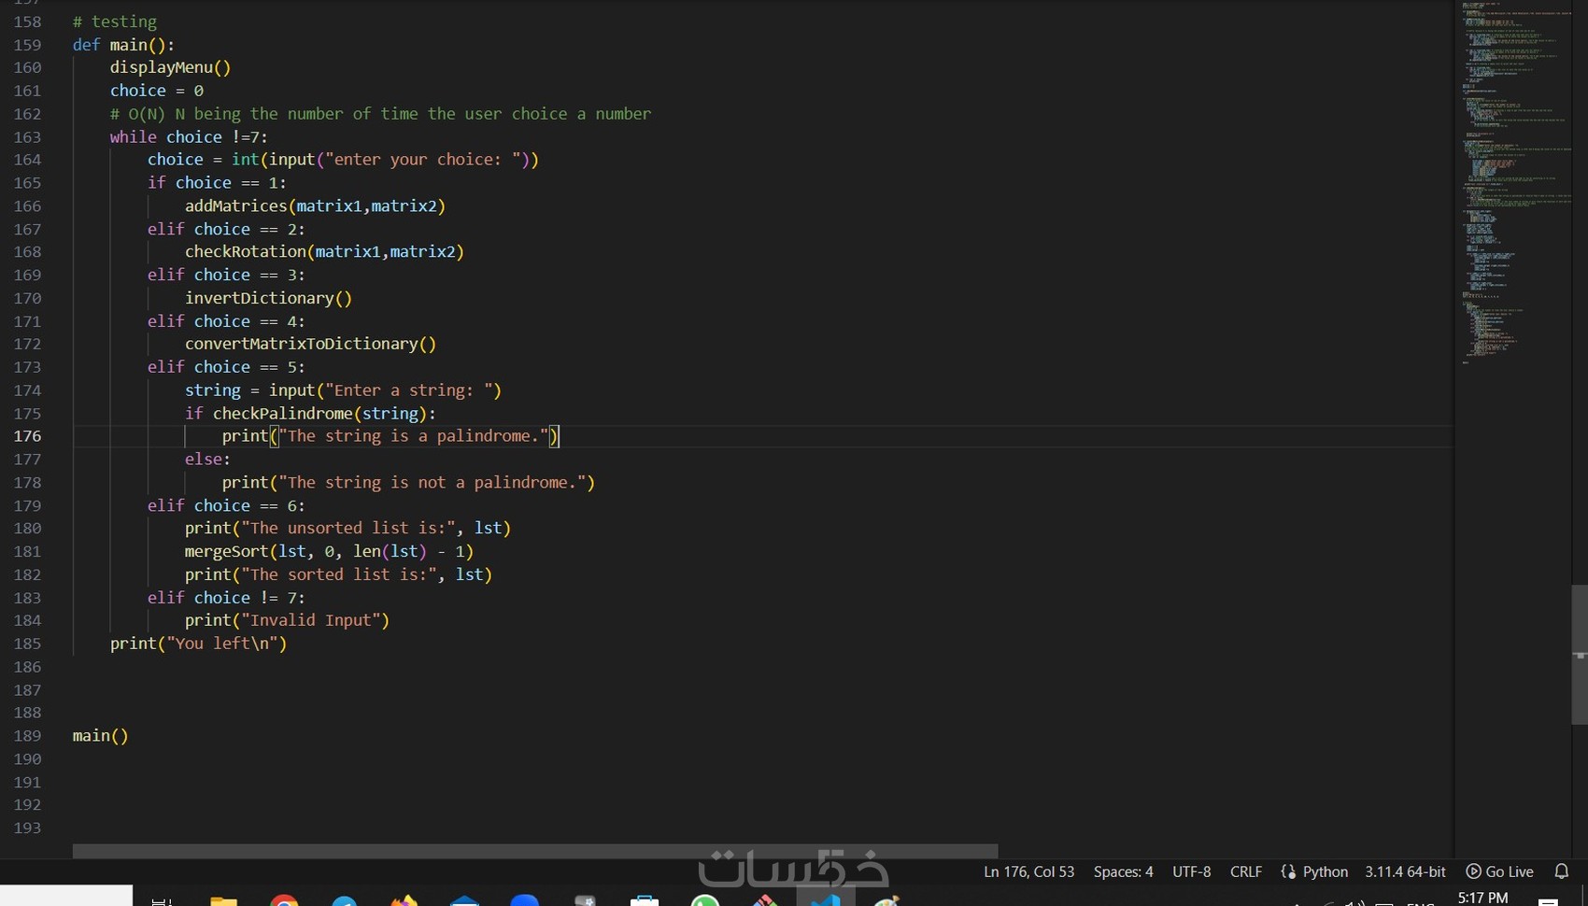Open the notifications bell

pos(1562,871)
